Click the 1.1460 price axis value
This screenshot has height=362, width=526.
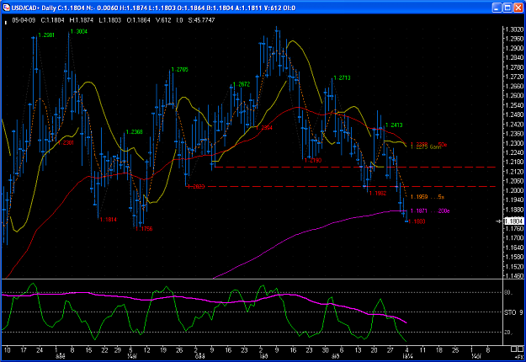coord(514,276)
